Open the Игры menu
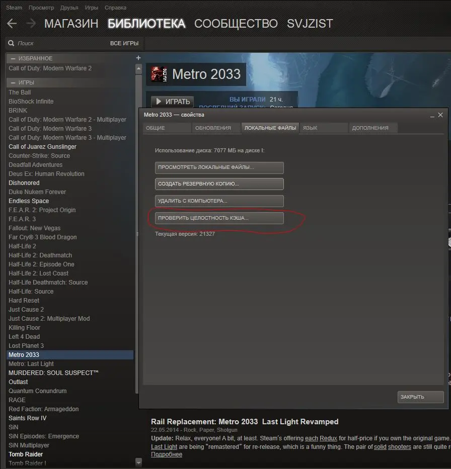This screenshot has width=451, height=469. point(91,8)
